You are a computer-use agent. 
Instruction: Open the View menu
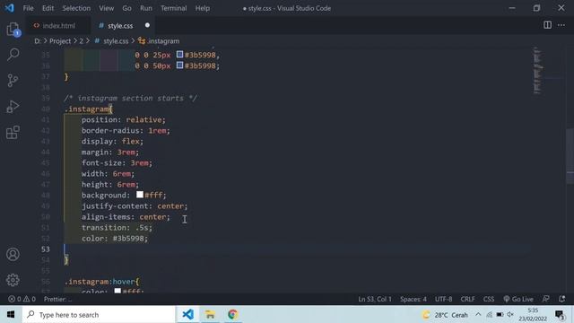106,8
